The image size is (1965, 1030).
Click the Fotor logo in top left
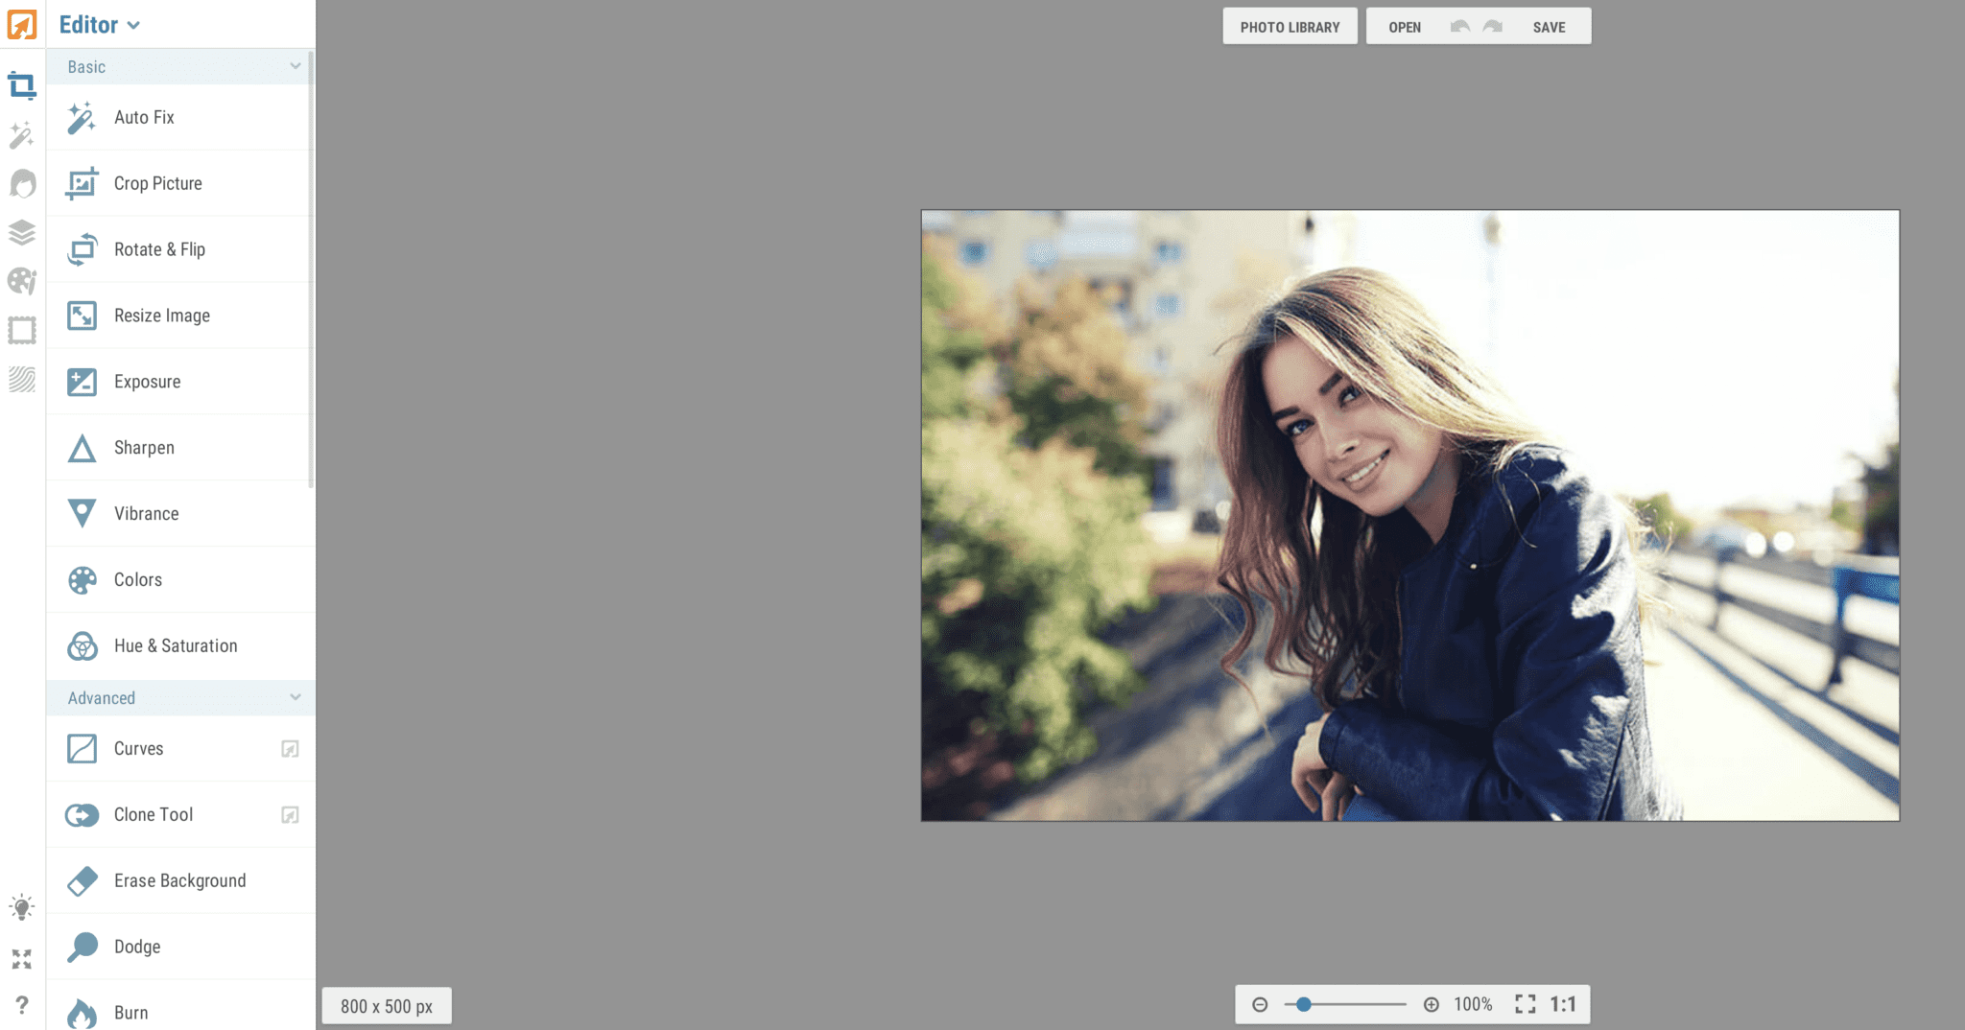click(21, 24)
